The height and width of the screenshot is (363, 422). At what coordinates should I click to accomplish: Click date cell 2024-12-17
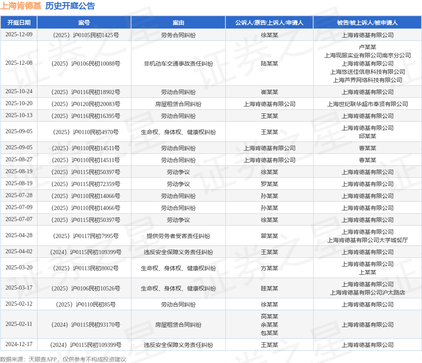(x=19, y=344)
